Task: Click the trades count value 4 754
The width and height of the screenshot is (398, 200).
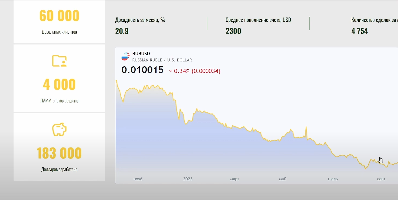Action: tap(360, 31)
